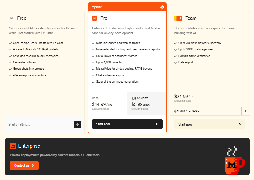This screenshot has height=180, width=254.
Task: Click the send arrow in the chat box
Action: click(77, 124)
